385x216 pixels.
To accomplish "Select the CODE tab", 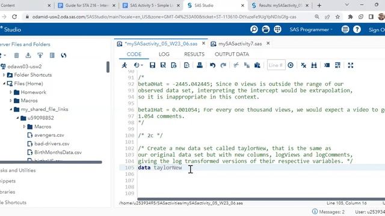I will pyautogui.click(x=134, y=54).
